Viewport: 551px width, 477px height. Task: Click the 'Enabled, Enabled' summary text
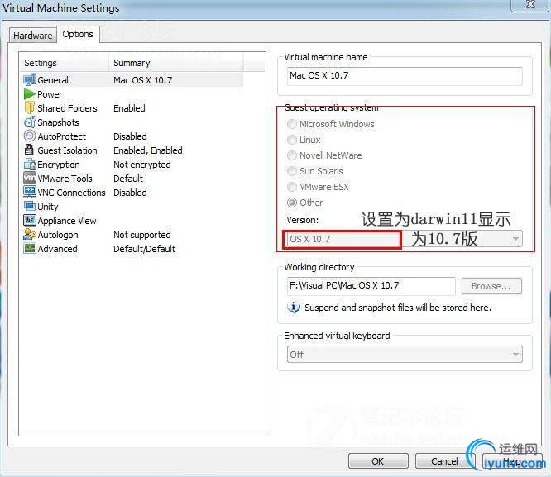[x=148, y=150]
